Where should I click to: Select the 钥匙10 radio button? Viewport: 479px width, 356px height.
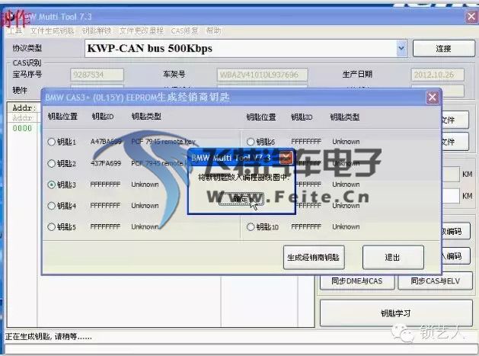tap(251, 227)
